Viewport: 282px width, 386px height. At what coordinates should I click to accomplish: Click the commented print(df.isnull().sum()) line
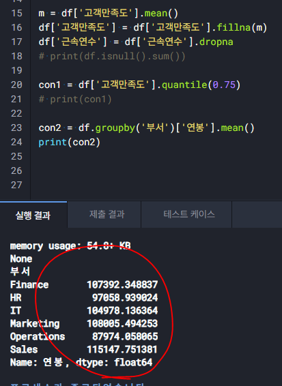pos(112,57)
